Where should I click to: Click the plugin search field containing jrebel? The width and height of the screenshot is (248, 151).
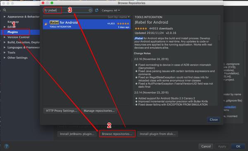point(68,10)
